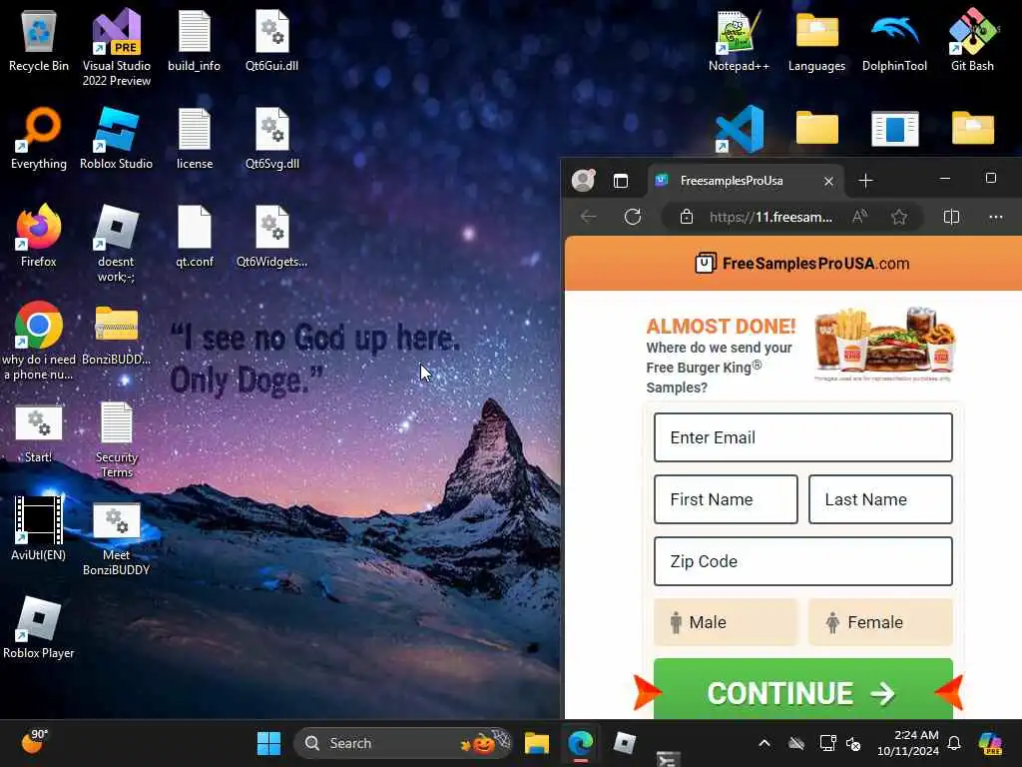Click the network display tray icon
The height and width of the screenshot is (767, 1022).
pyautogui.click(x=827, y=743)
